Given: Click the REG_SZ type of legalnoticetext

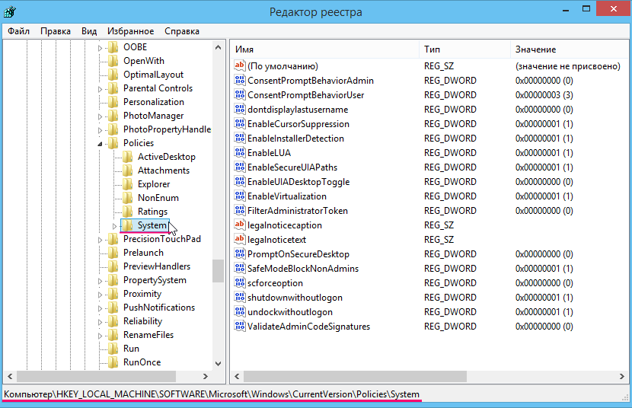Looking at the screenshot, I should (x=439, y=239).
